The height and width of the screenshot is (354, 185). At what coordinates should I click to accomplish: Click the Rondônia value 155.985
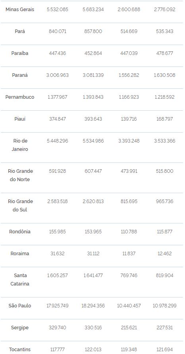pyautogui.click(x=58, y=232)
